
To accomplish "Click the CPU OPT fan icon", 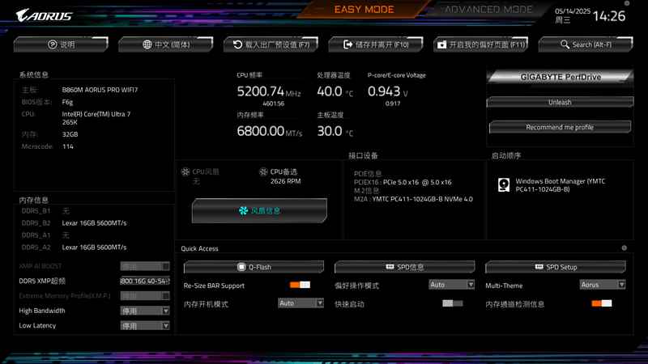I will click(x=263, y=171).
